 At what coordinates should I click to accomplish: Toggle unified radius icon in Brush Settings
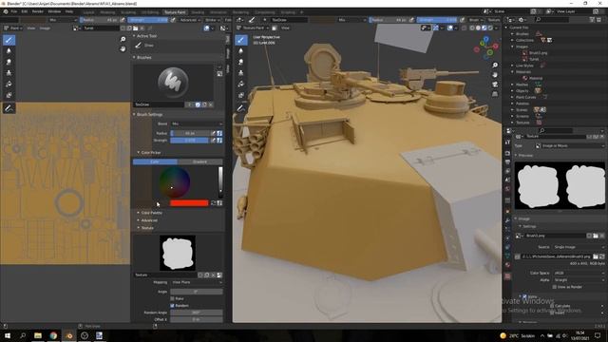219,133
